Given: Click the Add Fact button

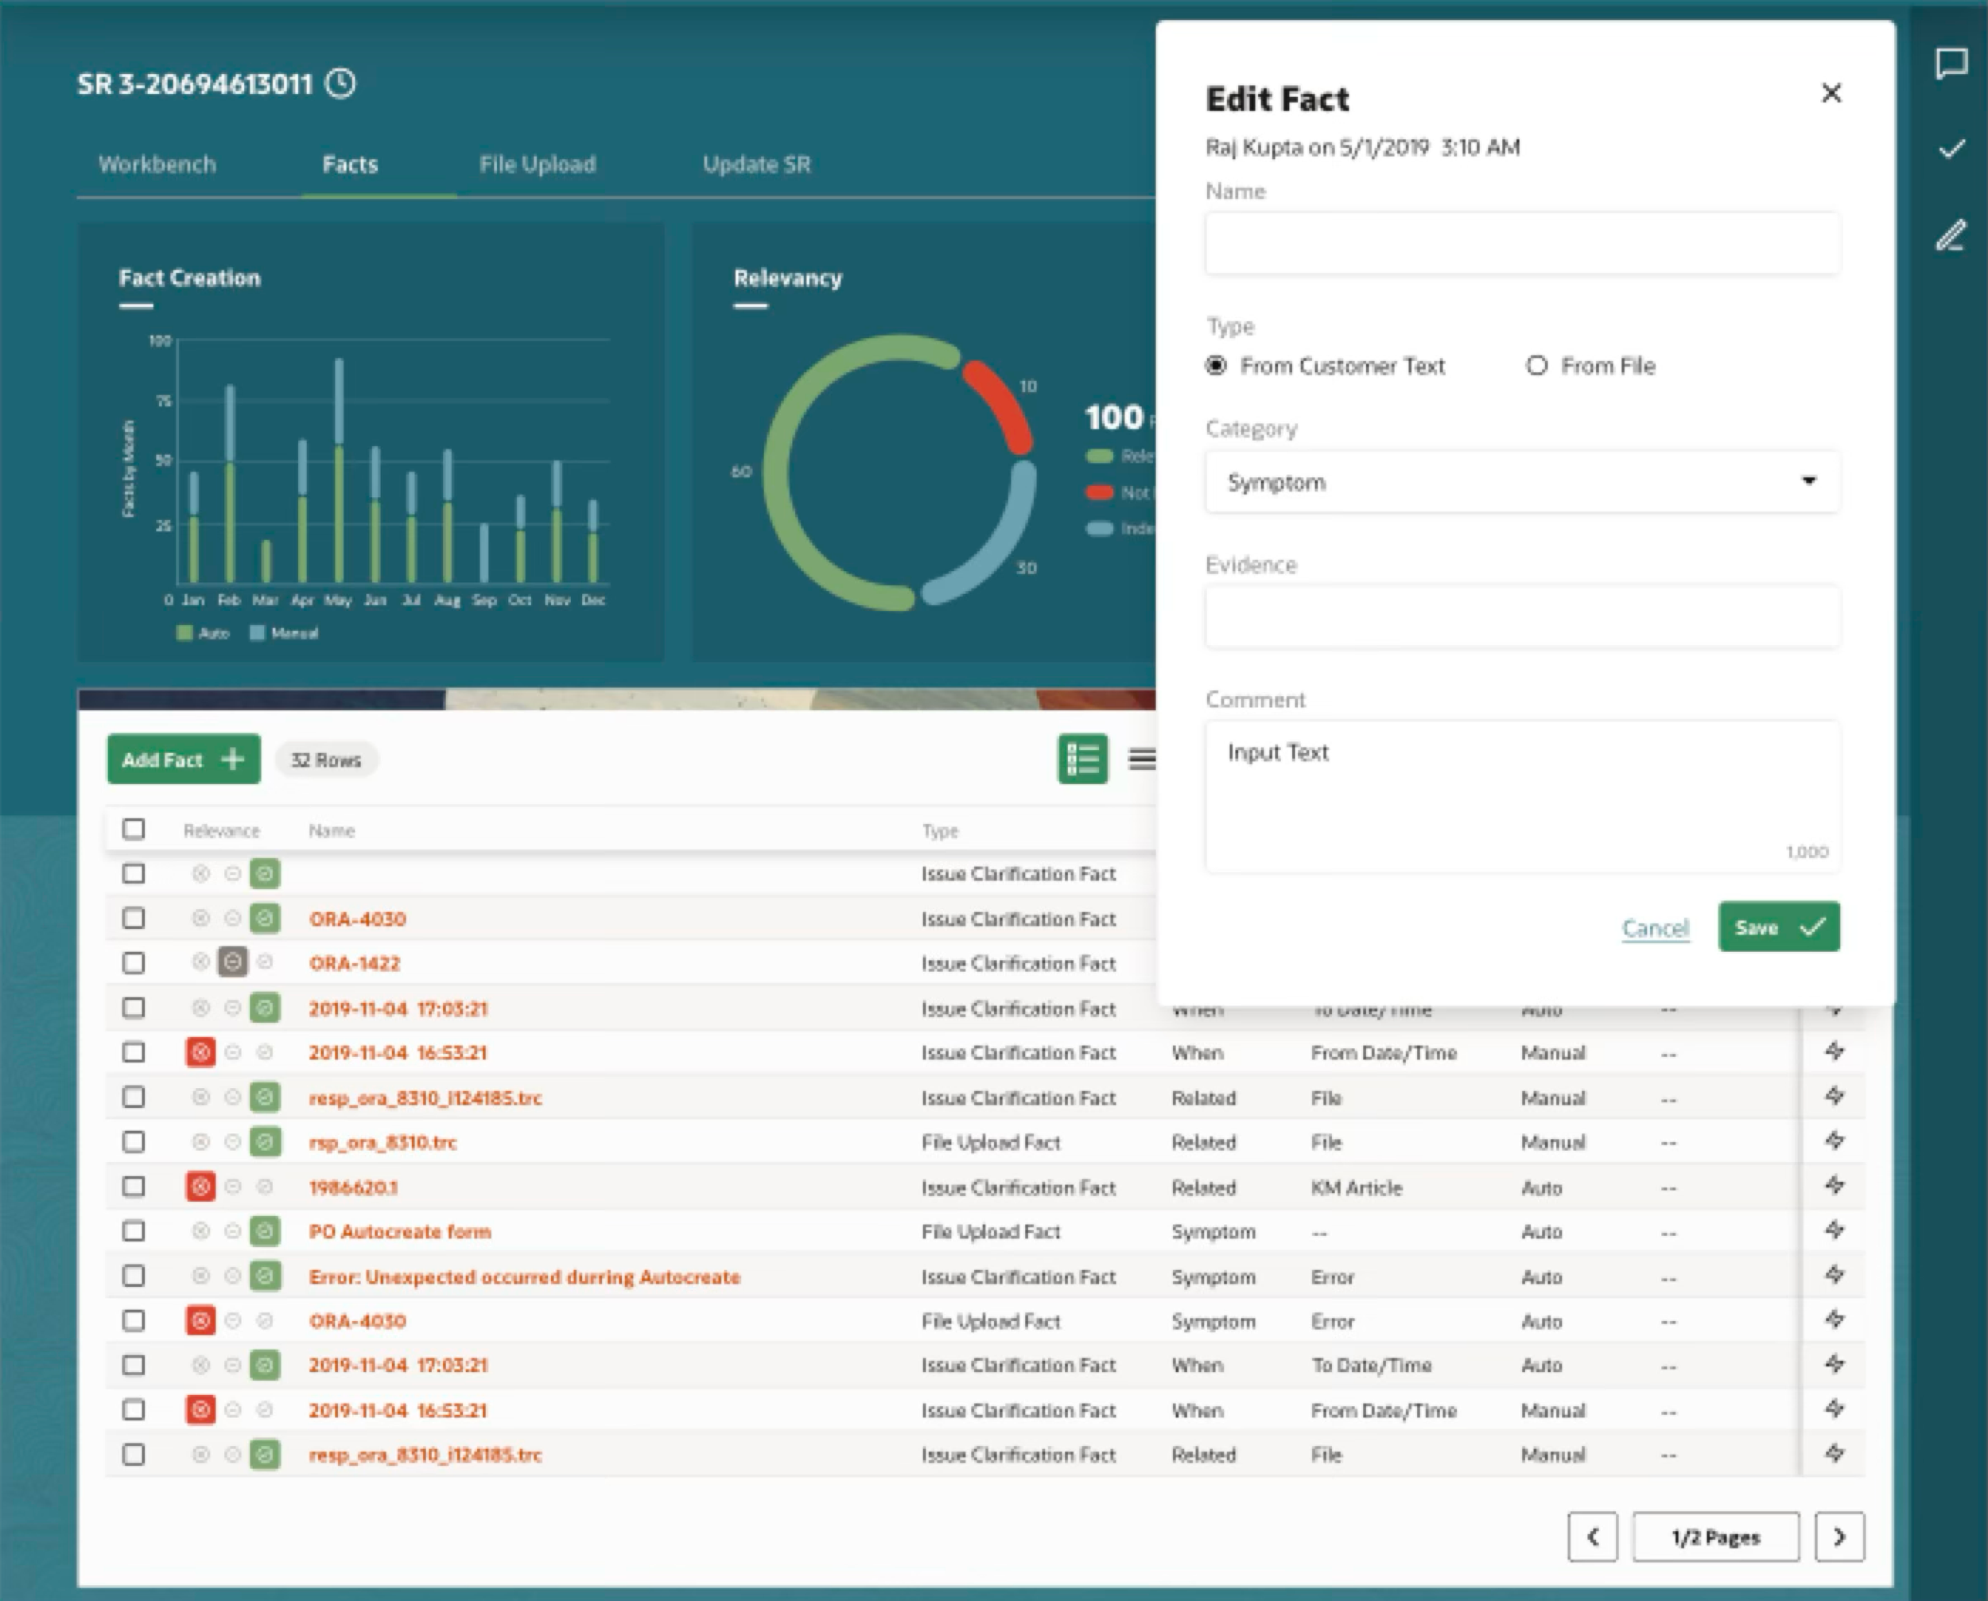Looking at the screenshot, I should (x=184, y=760).
